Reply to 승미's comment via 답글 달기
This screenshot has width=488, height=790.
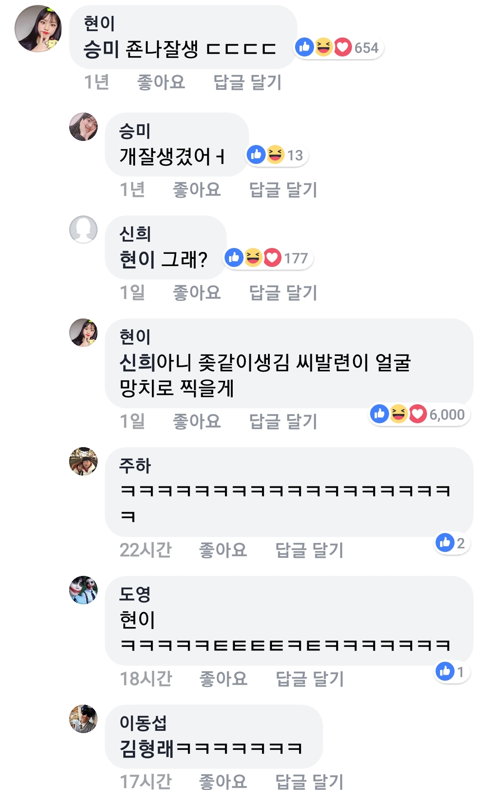pos(283,190)
